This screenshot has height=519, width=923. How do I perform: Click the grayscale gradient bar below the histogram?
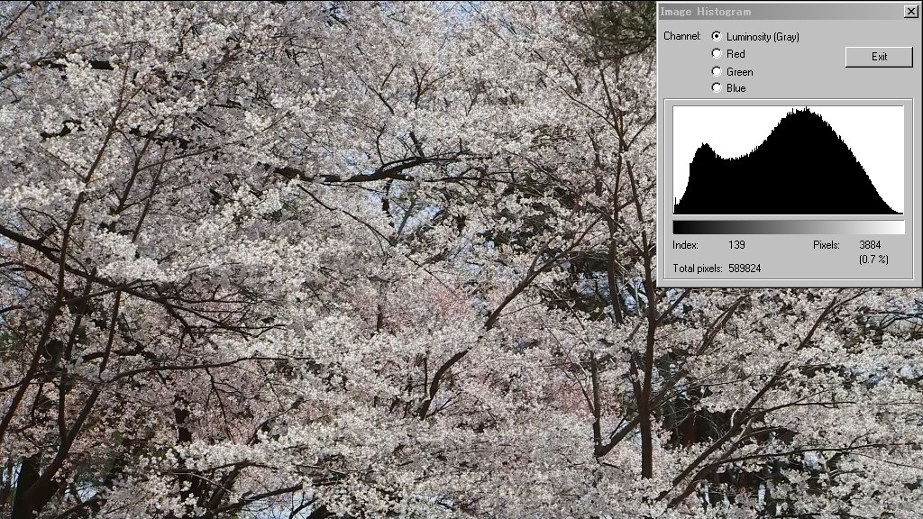click(788, 227)
